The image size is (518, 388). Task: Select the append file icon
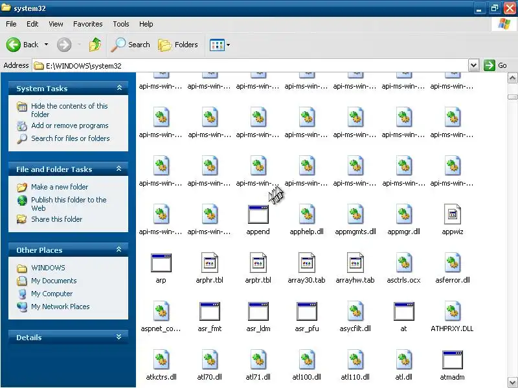click(x=258, y=214)
